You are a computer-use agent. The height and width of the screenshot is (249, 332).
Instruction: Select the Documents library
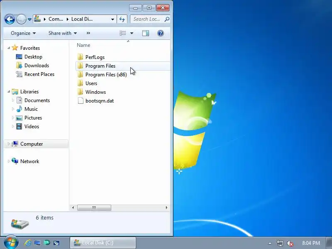[37, 100]
